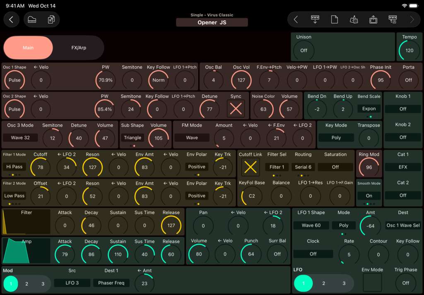Click Mod Src LFO 3 button
This screenshot has height=295, width=424.
(x=72, y=283)
